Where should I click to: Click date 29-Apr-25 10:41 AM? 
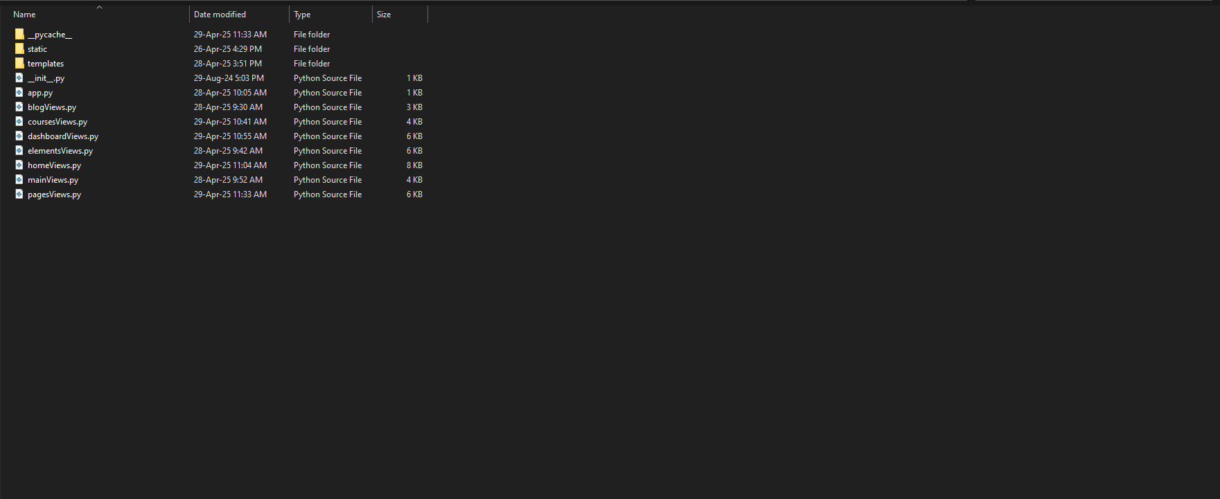point(230,122)
